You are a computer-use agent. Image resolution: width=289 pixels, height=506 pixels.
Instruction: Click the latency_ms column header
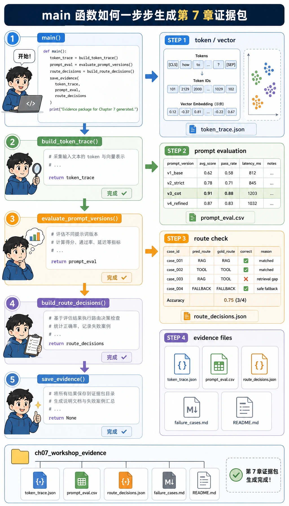click(x=251, y=163)
